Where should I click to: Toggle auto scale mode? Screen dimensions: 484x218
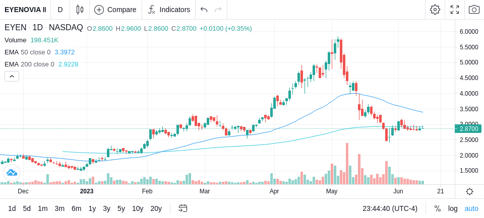click(471, 208)
